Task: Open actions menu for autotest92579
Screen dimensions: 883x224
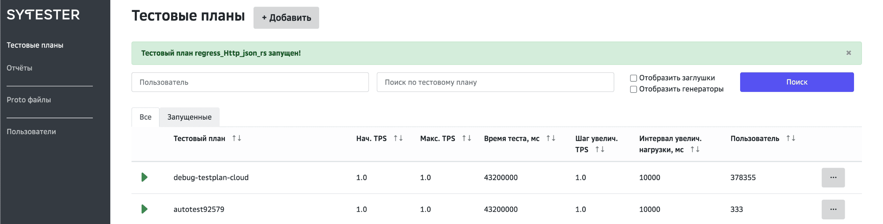Action: [x=833, y=209]
